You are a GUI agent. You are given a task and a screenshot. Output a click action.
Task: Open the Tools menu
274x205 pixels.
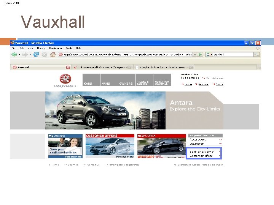(69, 48)
